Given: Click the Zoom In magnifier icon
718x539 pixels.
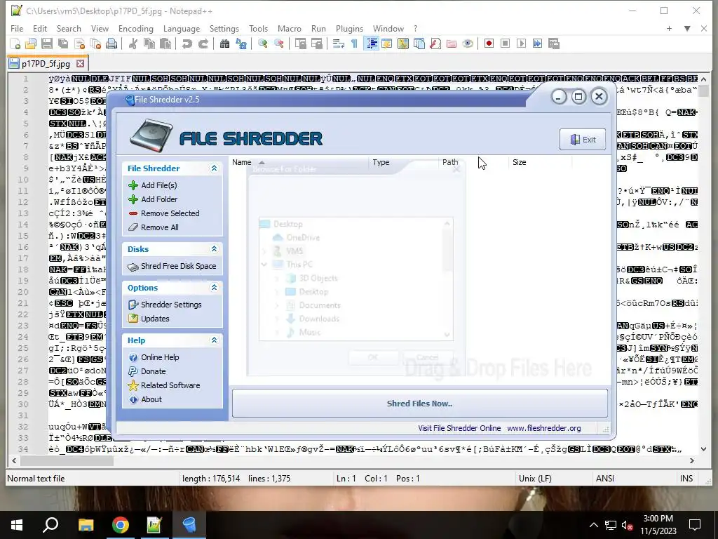Looking at the screenshot, I should point(263,44).
